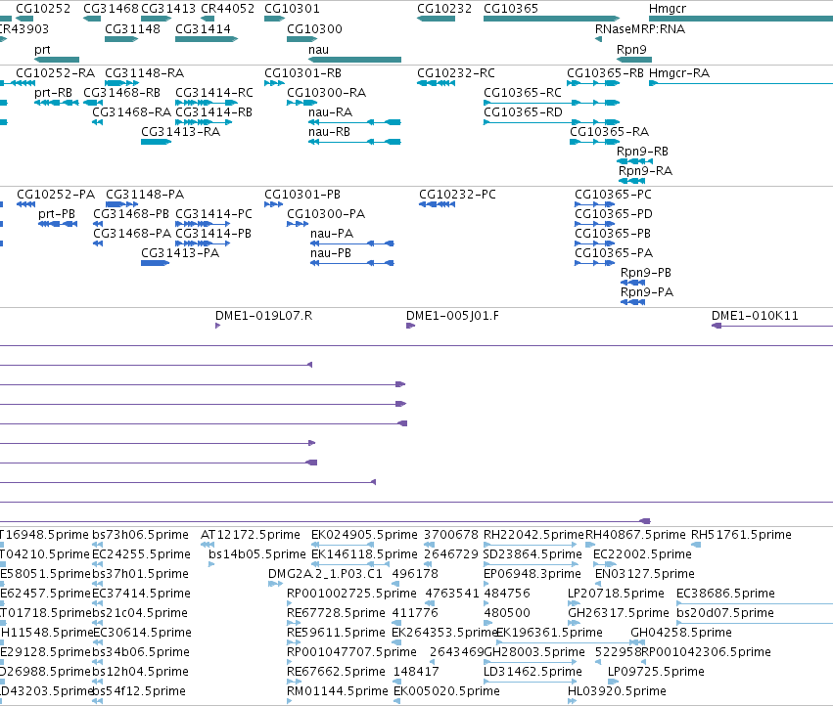Open protein label CG10301-PB
This screenshot has height=706, width=833.
302,195
